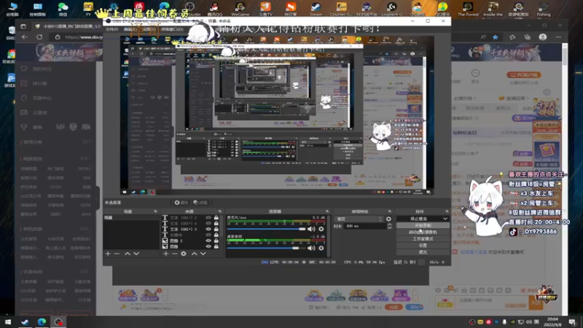Pop out the Scenes dock panel

[x=155, y=211]
